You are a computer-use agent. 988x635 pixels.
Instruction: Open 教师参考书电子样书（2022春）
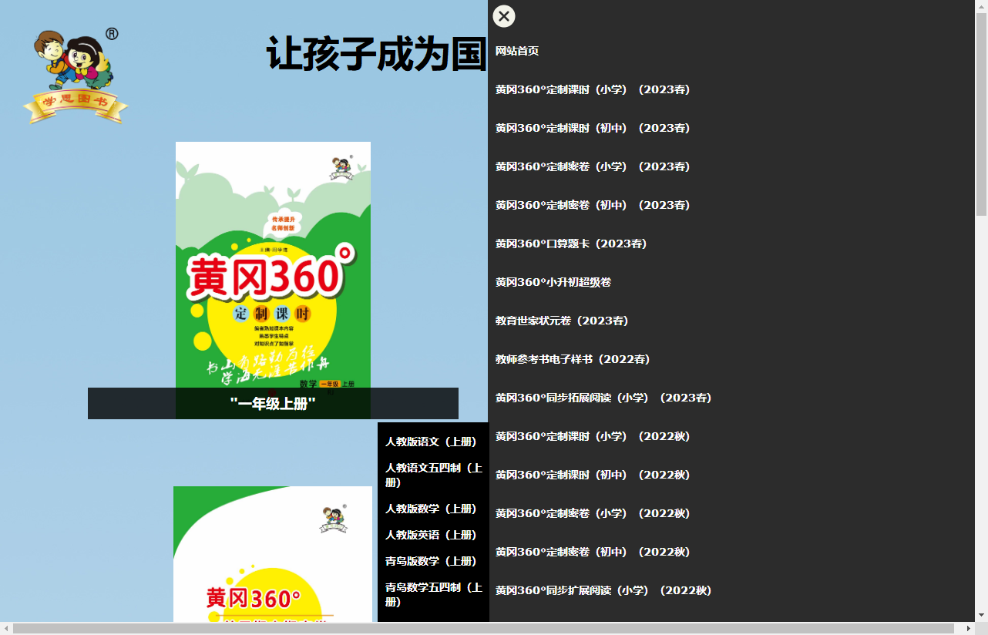click(x=572, y=359)
